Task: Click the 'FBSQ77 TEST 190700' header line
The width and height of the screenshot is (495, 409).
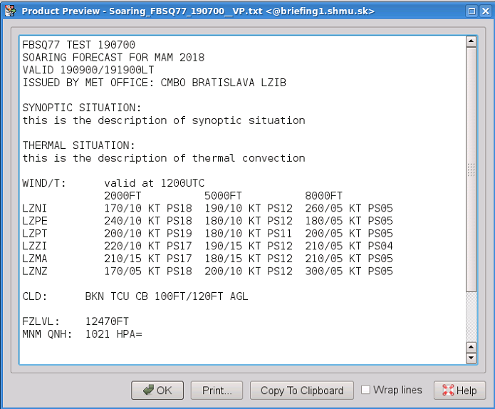Action: [x=78, y=45]
